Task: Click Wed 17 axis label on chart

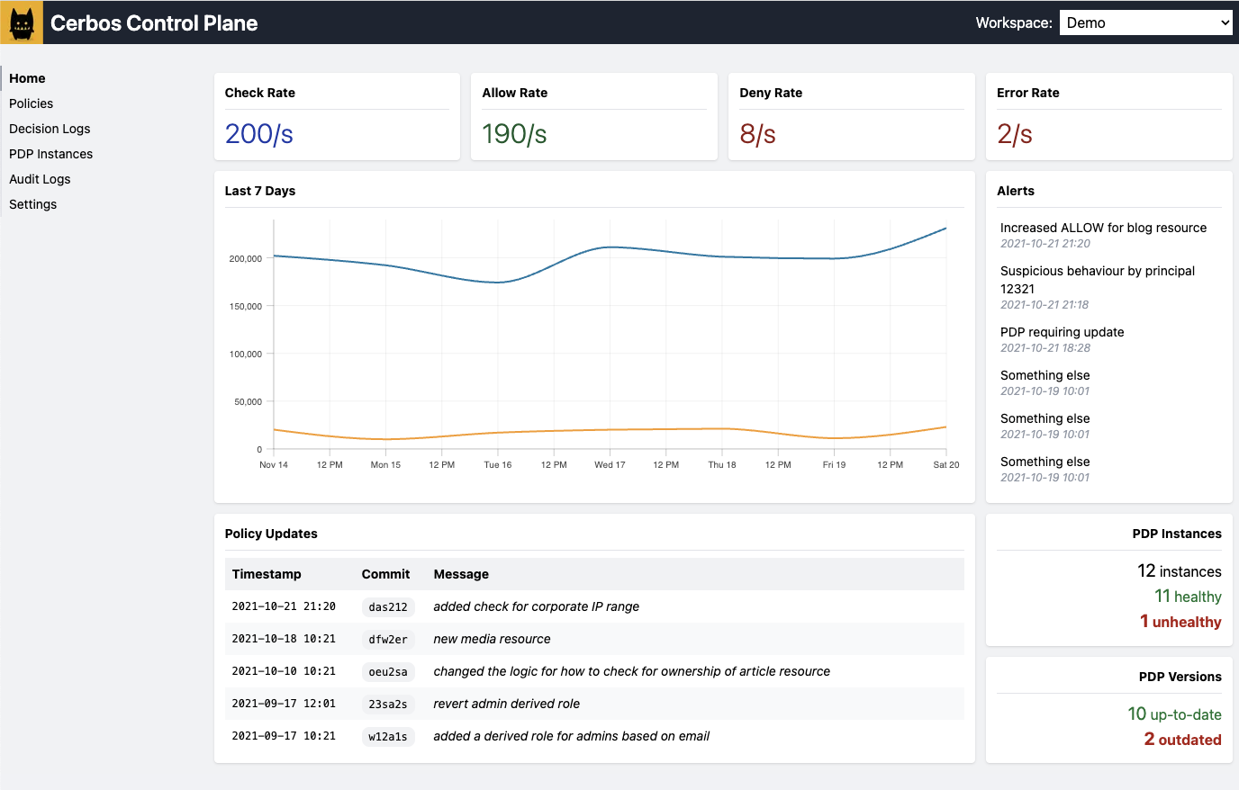Action: pyautogui.click(x=610, y=465)
